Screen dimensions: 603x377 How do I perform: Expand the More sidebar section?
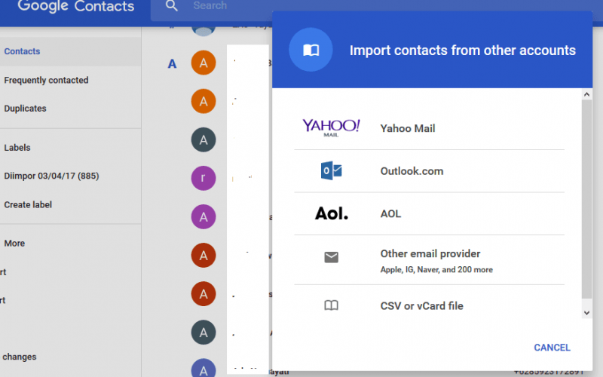point(14,243)
